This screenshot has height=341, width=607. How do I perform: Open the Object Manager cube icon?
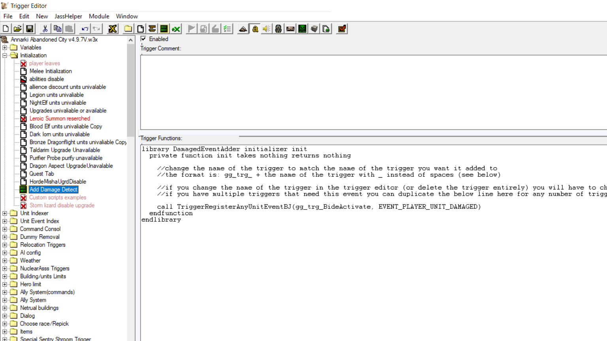coord(314,29)
